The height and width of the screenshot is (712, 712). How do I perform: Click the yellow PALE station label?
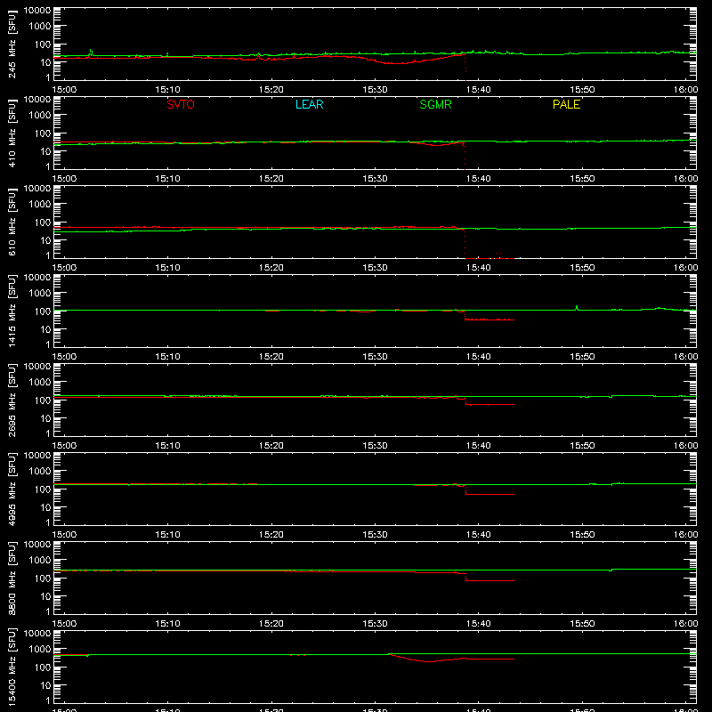pyautogui.click(x=566, y=104)
